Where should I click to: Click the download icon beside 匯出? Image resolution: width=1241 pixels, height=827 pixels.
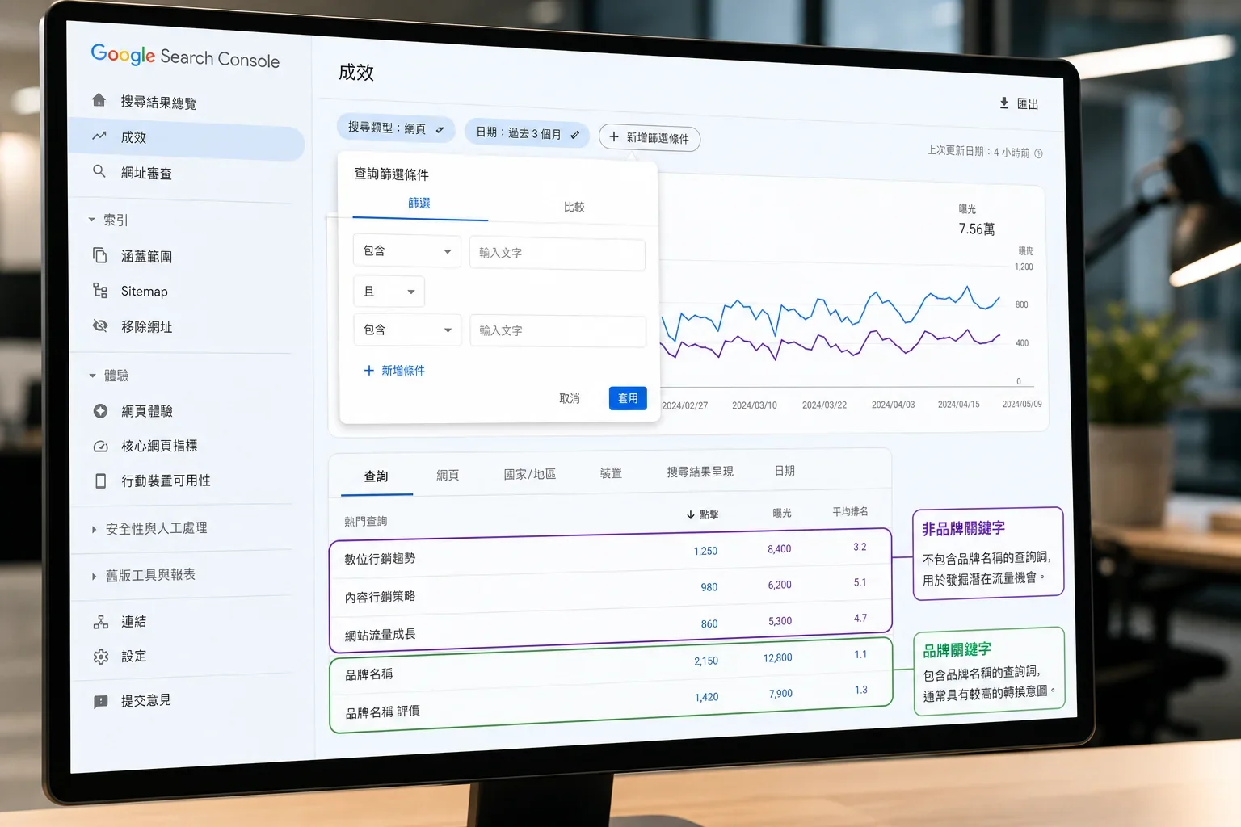click(1003, 103)
